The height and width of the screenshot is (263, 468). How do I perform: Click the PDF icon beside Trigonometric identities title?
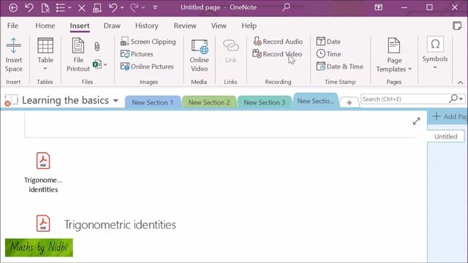[43, 224]
